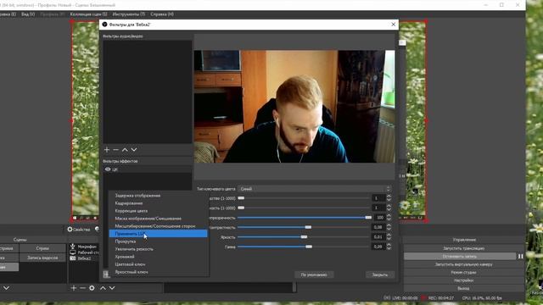Click the webcam preview in filters dialog
This screenshot has height=305, width=543.
[x=294, y=107]
